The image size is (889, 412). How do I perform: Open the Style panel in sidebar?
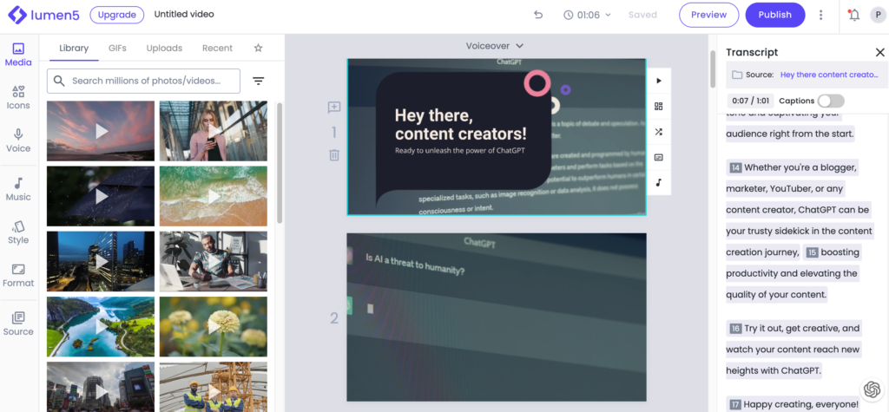(18, 232)
